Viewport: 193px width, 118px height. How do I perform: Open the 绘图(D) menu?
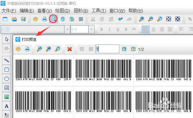click(x=63, y=11)
